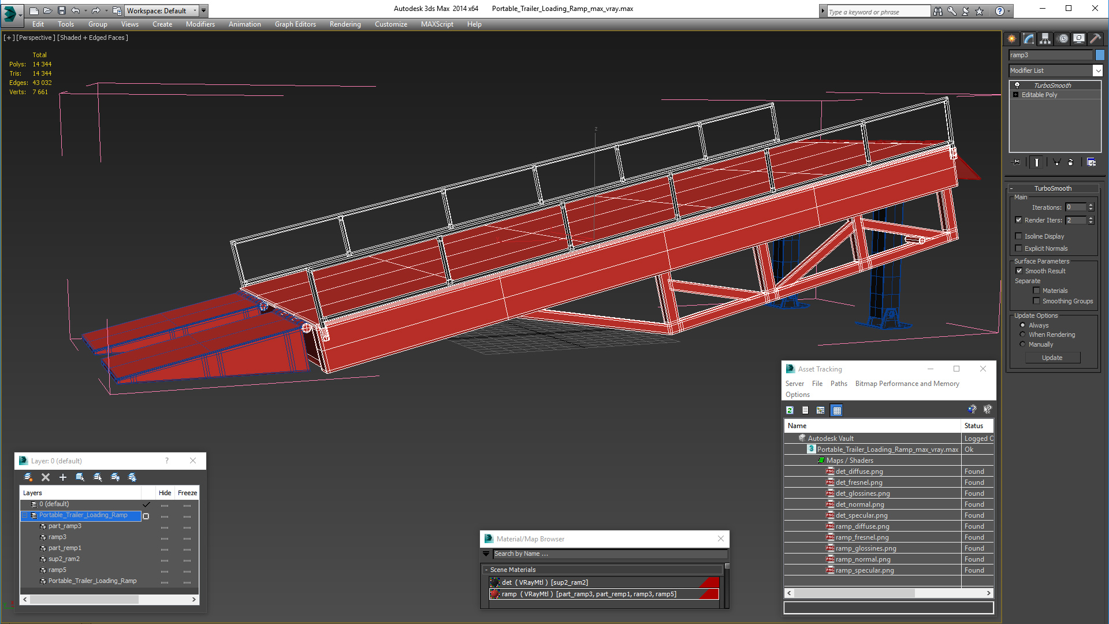Open Configure Modifier Sets icon
The width and height of the screenshot is (1109, 624).
click(1091, 162)
